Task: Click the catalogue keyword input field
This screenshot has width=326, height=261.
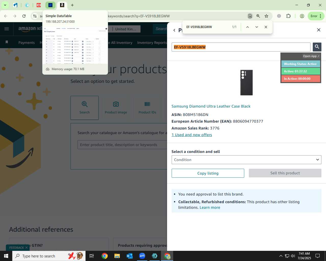Action: 123,145
